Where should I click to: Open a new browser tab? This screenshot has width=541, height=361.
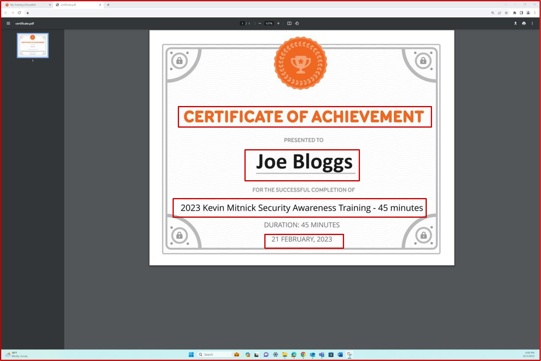point(108,5)
